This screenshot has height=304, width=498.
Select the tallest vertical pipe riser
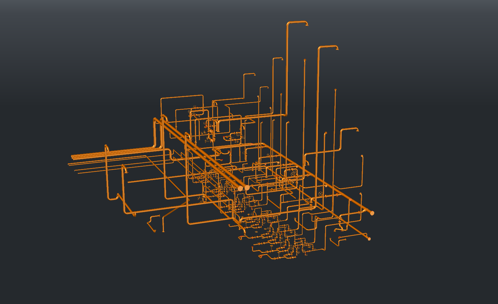point(287,69)
